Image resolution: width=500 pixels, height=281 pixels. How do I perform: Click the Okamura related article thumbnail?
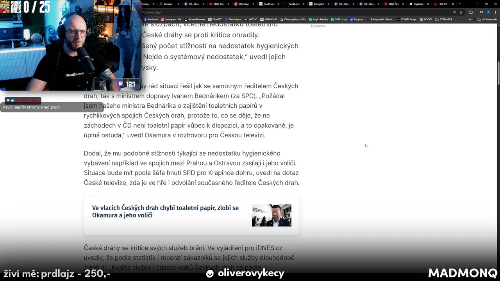(x=271, y=215)
